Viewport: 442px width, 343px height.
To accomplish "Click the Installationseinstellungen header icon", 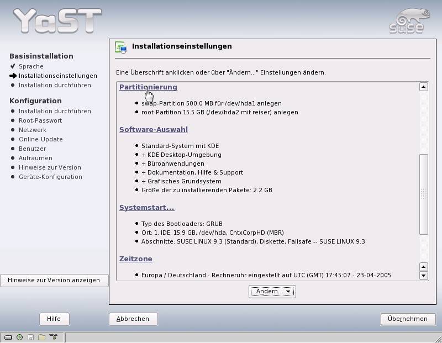I will point(121,47).
